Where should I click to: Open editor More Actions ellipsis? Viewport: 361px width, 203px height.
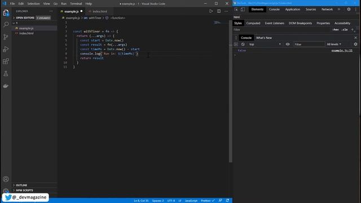(226, 11)
